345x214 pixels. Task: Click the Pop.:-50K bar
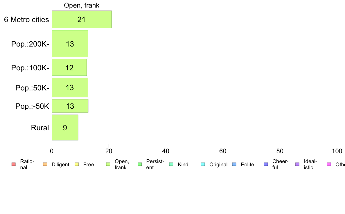click(70, 106)
